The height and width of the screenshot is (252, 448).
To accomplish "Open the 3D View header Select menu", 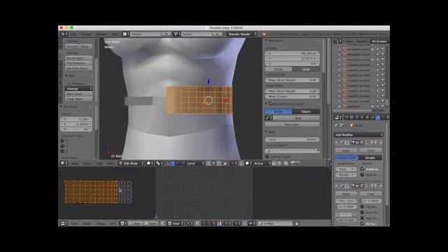I will (87, 163).
